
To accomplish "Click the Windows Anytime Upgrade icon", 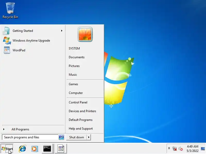I will click(7, 41).
